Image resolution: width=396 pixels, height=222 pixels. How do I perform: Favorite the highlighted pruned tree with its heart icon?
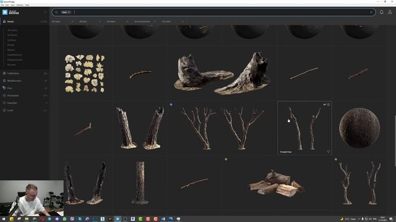tap(328, 152)
